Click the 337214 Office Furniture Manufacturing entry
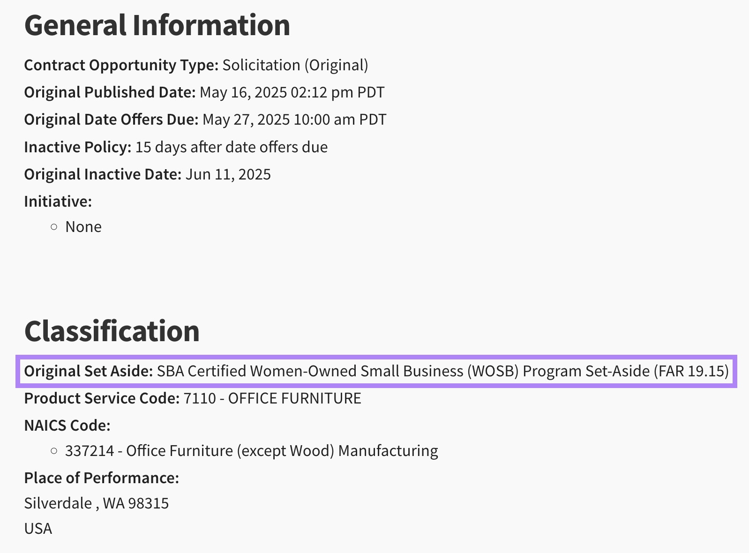 251,451
